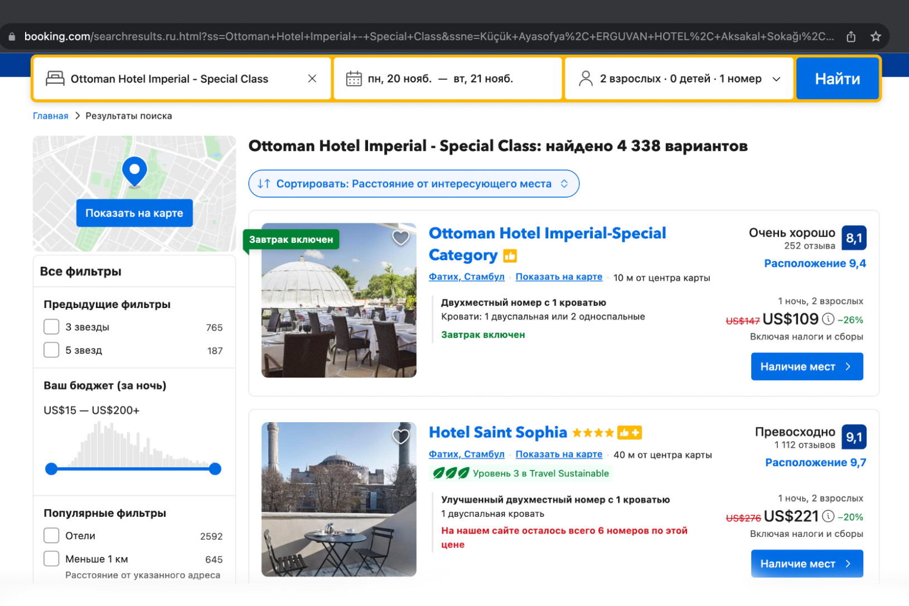Click '252 отзыва' review count
Image resolution: width=909 pixels, height=606 pixels.
810,246
